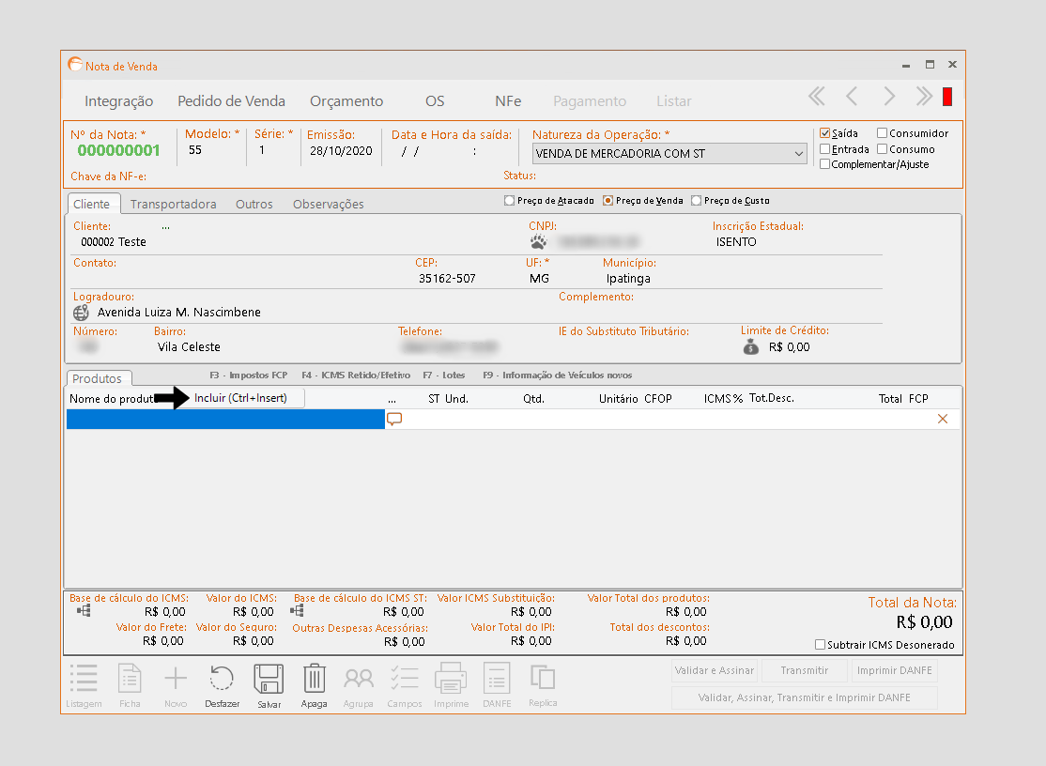Image resolution: width=1046 pixels, height=766 pixels.
Task: Click the Salvar floppy disk icon
Action: 269,680
